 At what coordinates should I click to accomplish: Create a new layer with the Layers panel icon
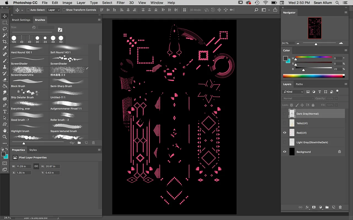pos(333,207)
